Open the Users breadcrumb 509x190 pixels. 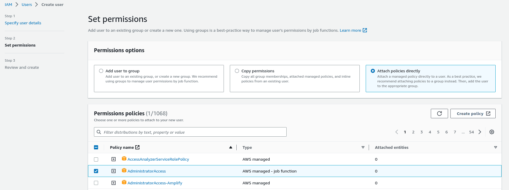27,4
